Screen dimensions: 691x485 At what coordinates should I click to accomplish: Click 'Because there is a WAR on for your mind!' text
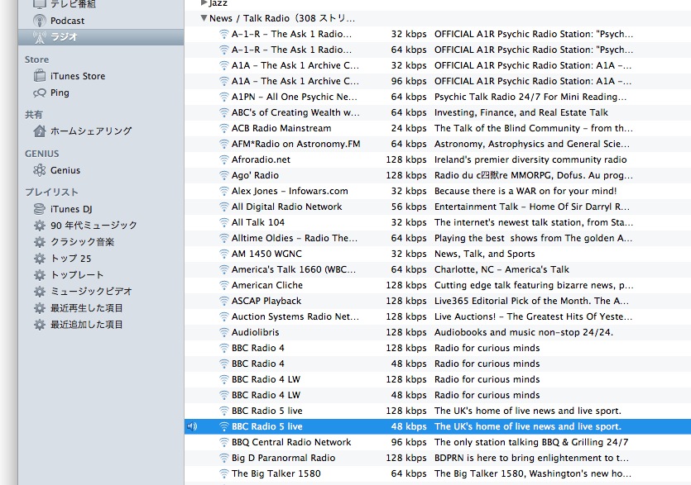(x=525, y=191)
